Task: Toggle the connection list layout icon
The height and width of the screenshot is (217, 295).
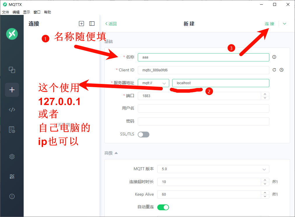Action: click(x=92, y=24)
